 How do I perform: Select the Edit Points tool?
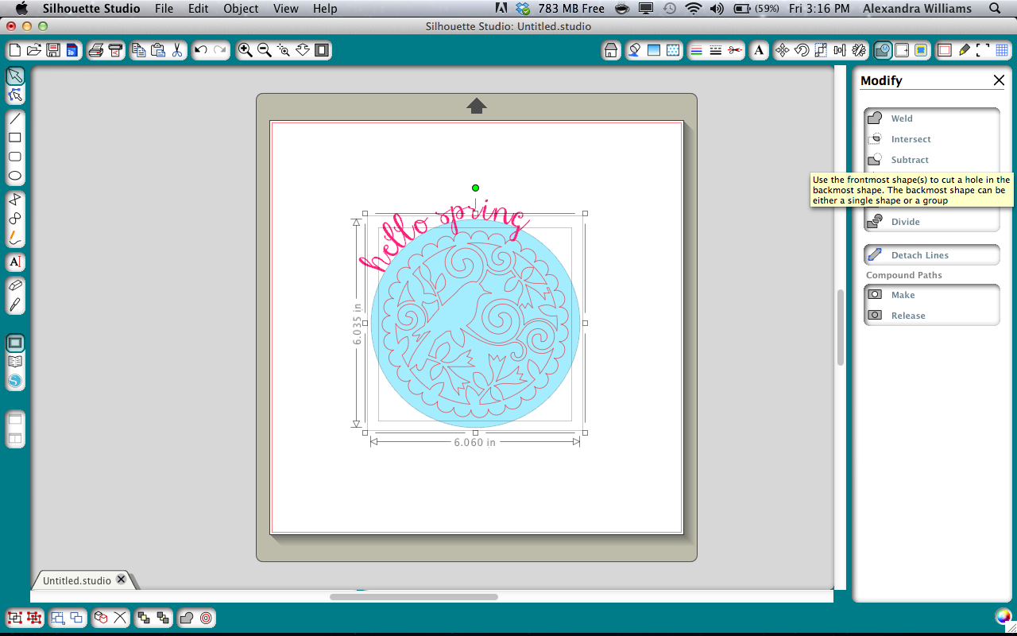click(x=15, y=95)
